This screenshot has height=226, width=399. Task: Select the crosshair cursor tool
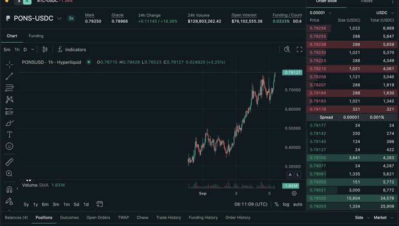click(x=9, y=65)
